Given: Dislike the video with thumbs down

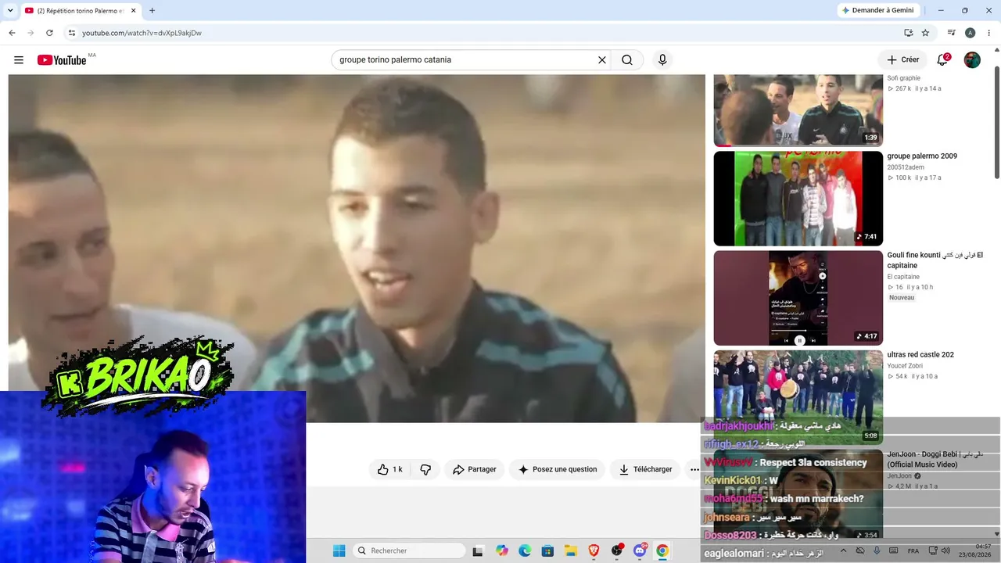Looking at the screenshot, I should 425,469.
